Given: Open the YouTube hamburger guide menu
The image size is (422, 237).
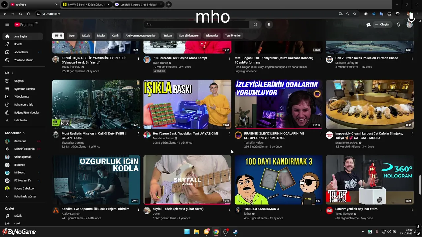Looking at the screenshot, I should pyautogui.click(x=7, y=25).
